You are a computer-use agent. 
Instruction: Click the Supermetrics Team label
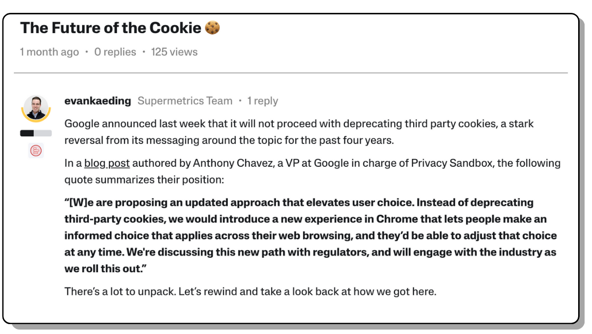[185, 101]
